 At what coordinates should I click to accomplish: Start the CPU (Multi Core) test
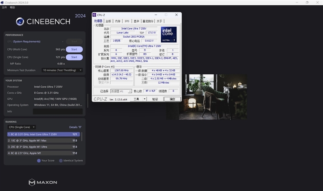tap(74, 49)
